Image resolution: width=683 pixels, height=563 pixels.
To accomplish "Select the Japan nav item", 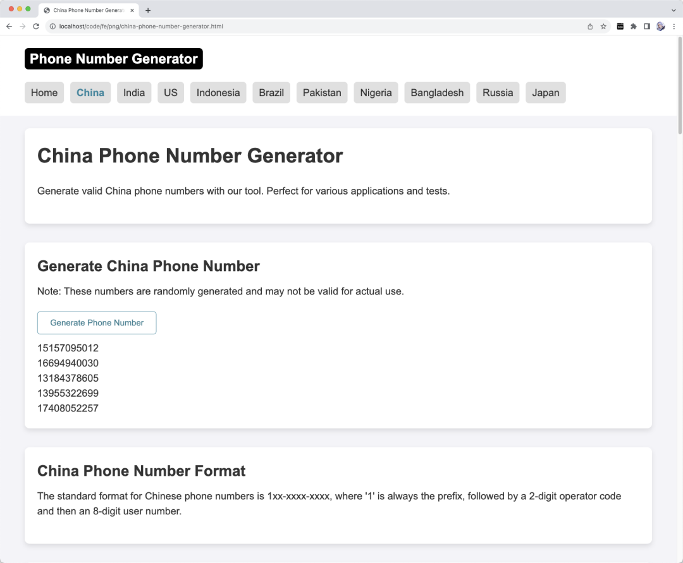I will 545,93.
